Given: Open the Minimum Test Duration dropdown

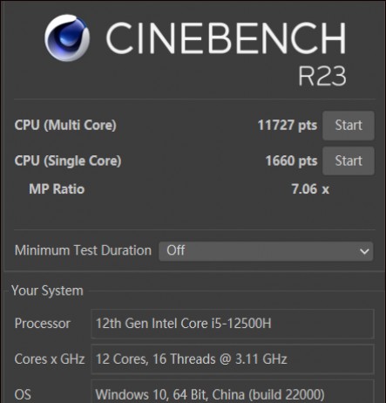Looking at the screenshot, I should coord(266,251).
